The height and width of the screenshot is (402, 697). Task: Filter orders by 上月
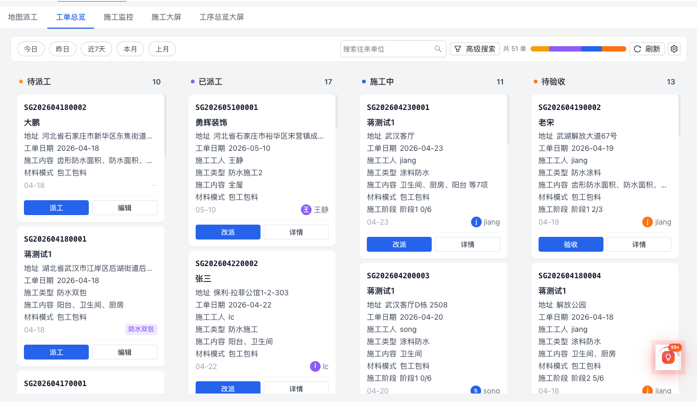click(162, 49)
